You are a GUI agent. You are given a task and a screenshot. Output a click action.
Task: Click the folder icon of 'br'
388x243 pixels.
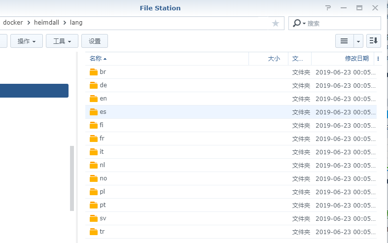94,72
